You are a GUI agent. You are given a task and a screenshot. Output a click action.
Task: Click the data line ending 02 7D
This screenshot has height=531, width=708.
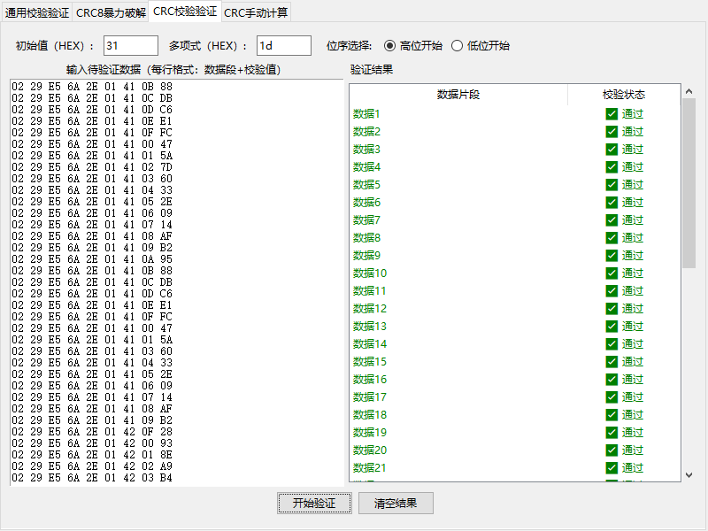(x=92, y=167)
